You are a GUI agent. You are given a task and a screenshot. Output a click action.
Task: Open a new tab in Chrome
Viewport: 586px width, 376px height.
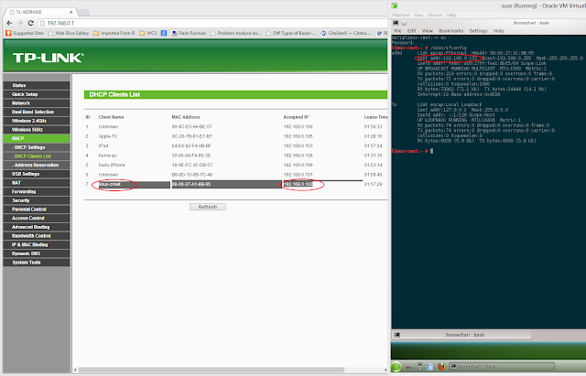pos(83,13)
